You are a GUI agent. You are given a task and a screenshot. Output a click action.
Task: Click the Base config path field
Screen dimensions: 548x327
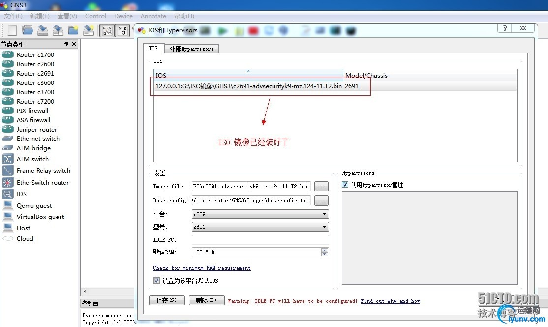coord(251,201)
